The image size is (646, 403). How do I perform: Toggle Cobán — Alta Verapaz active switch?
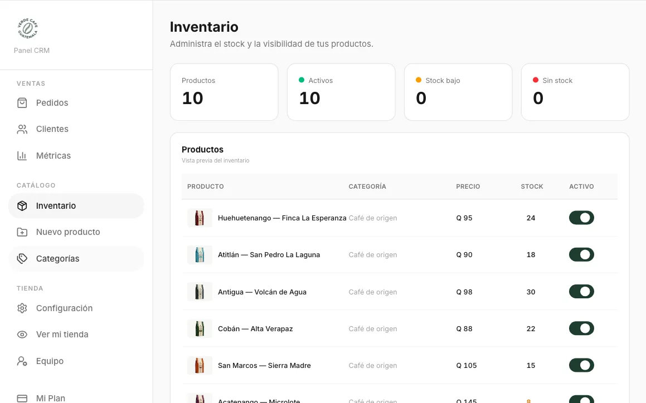pos(581,328)
